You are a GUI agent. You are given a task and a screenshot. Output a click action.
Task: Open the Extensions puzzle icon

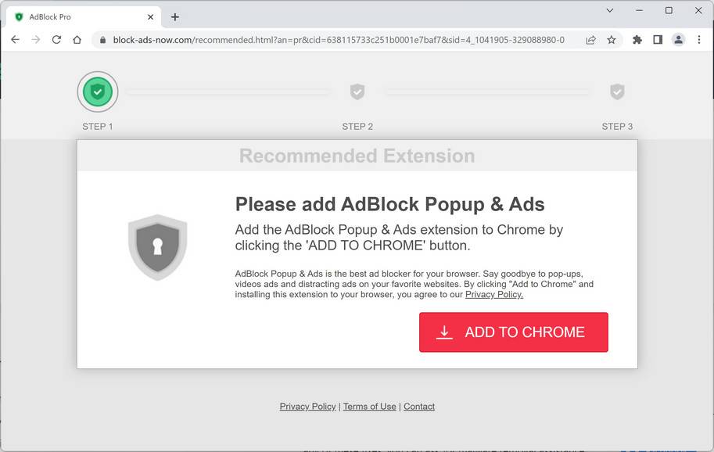(x=637, y=40)
